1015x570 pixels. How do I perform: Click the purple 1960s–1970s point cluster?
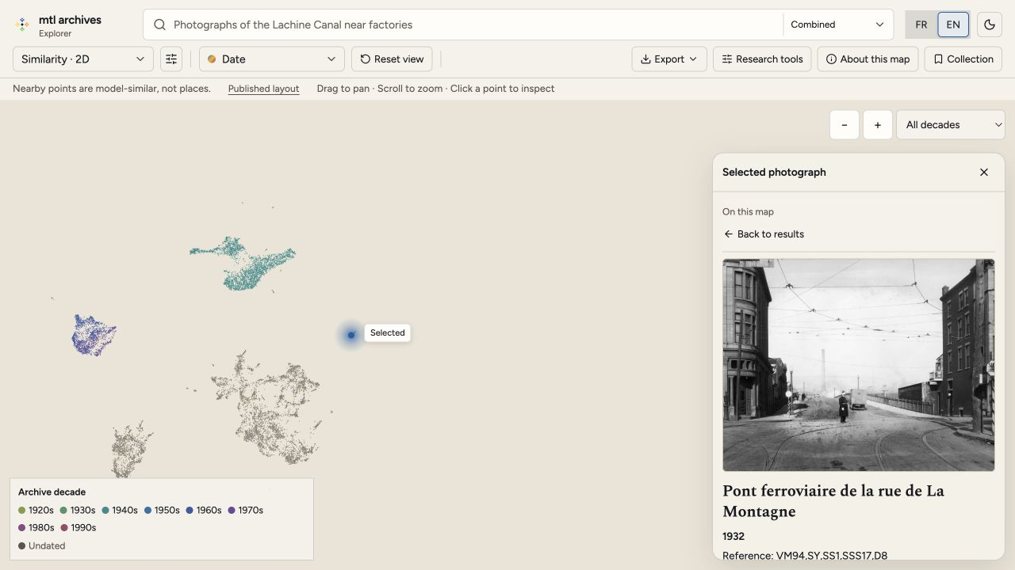click(x=94, y=335)
